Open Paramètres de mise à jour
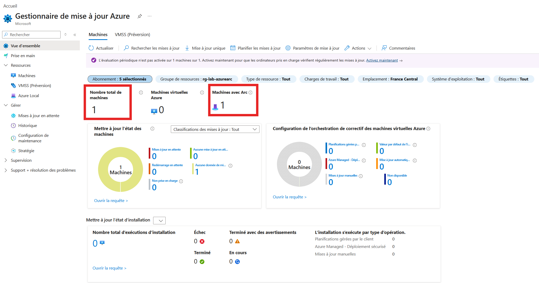This screenshot has width=539, height=283. pyautogui.click(x=313, y=48)
